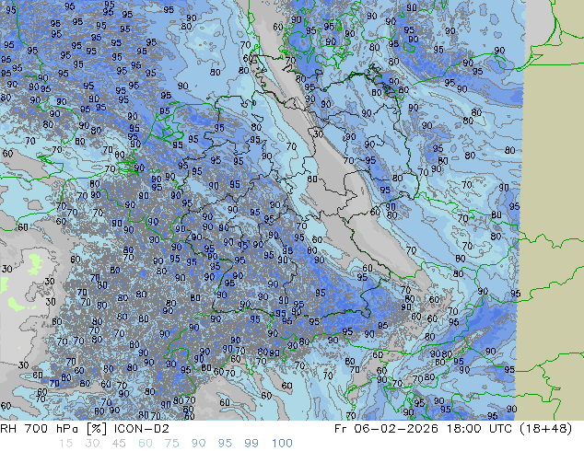Viewport: 584px width, 451px height.
Task: Click the 'Fr 06-02-2026' date text
Action: pos(386,429)
